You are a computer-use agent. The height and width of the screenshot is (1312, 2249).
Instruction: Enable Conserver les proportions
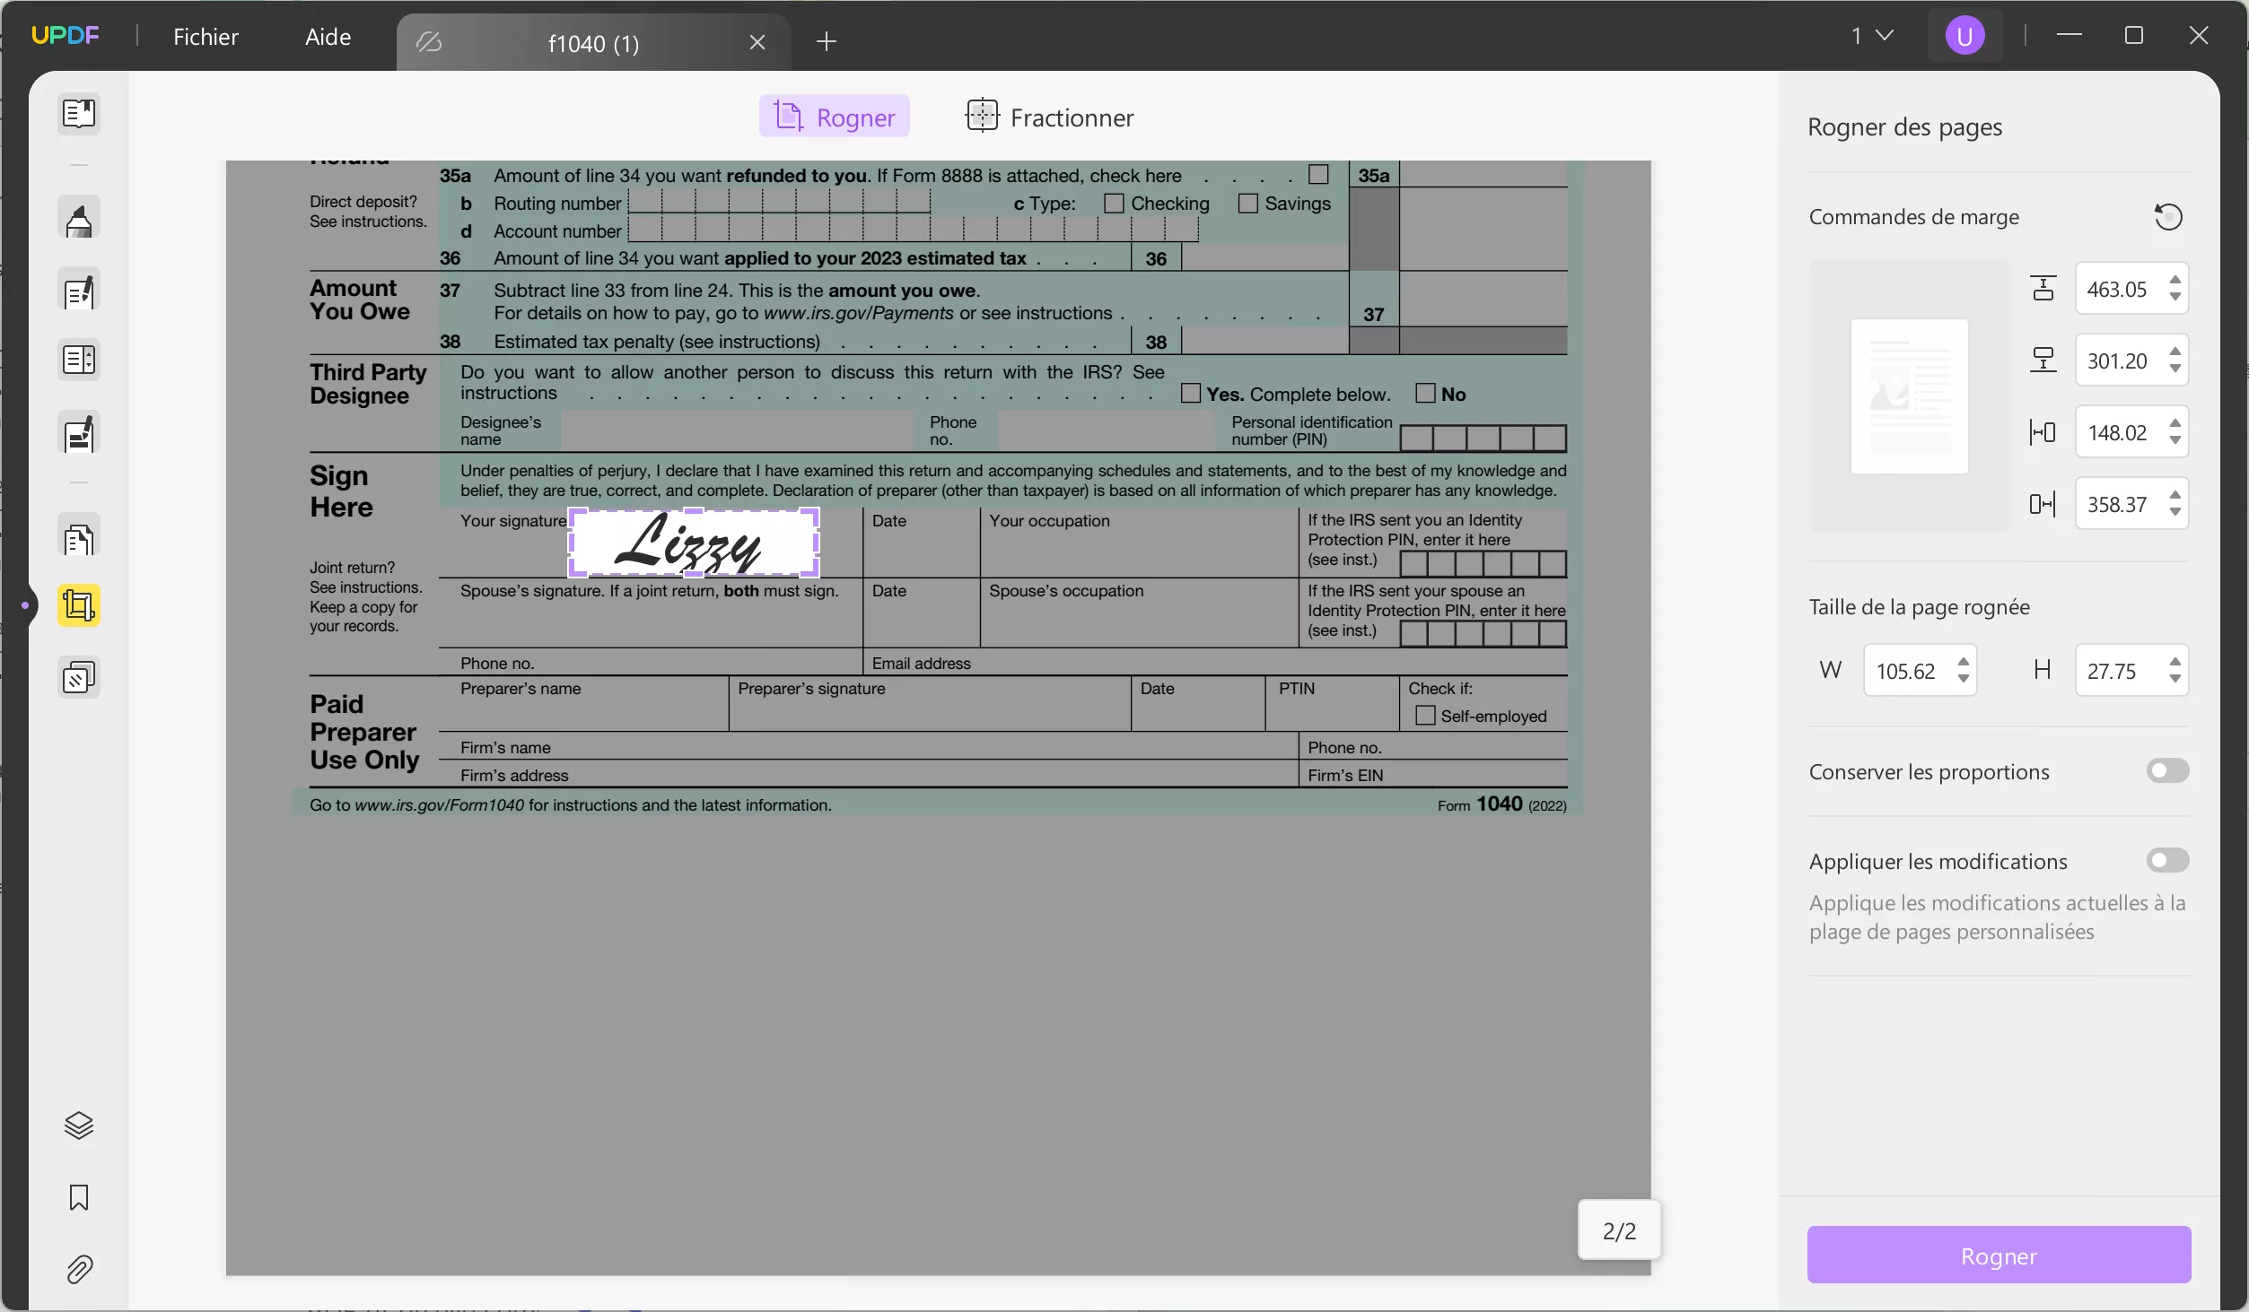2166,771
